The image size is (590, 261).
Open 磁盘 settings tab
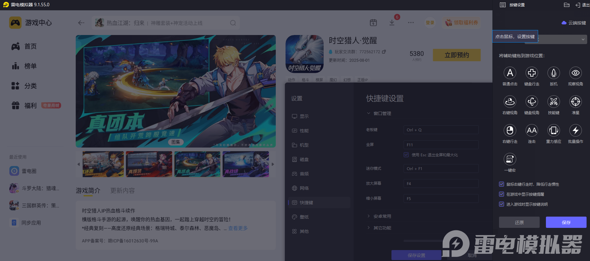[319, 159]
